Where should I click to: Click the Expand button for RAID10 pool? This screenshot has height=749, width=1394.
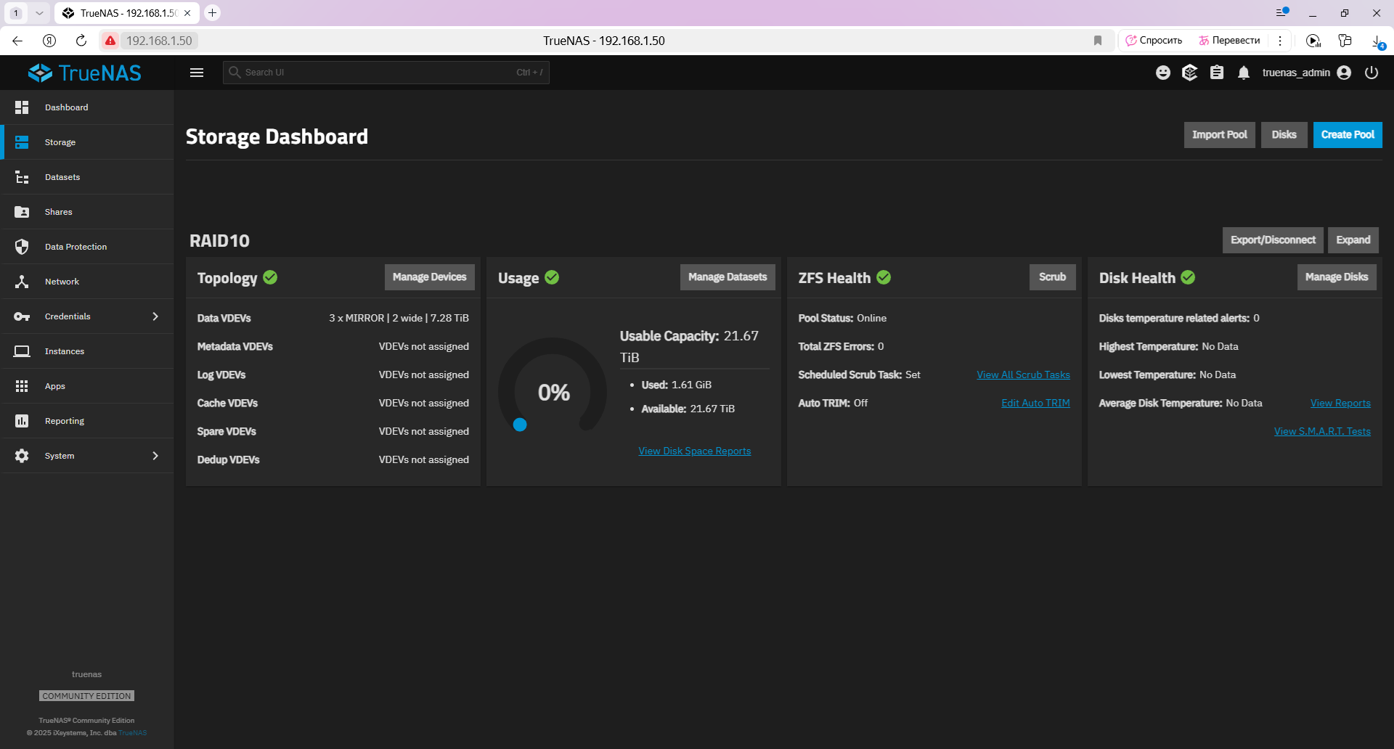(1353, 240)
